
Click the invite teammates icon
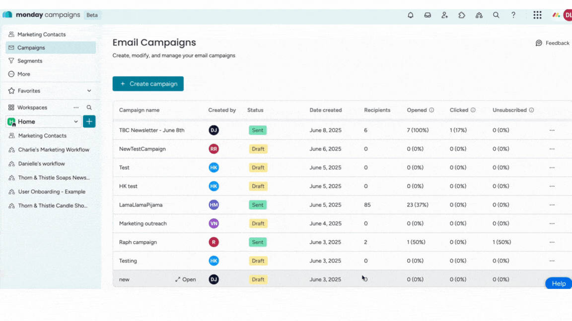coord(444,15)
